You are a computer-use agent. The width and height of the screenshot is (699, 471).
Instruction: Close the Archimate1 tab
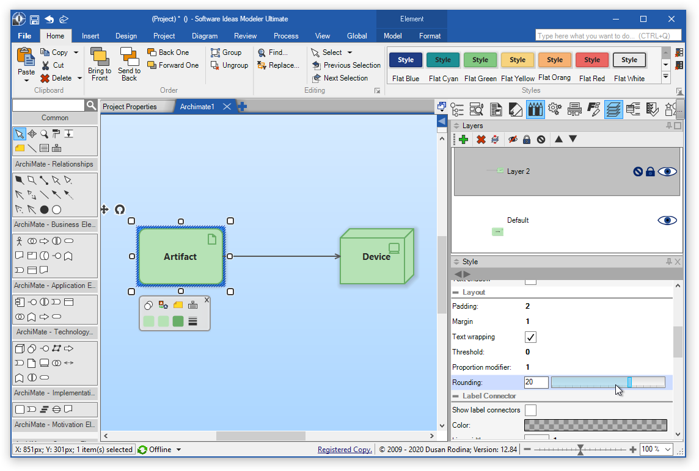point(227,106)
